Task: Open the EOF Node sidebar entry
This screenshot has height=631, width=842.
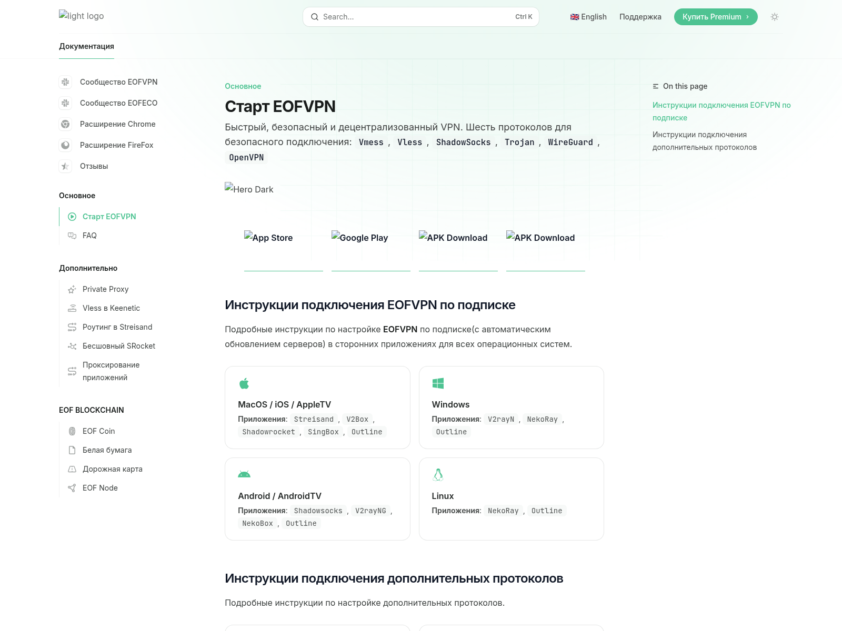Action: click(x=100, y=488)
